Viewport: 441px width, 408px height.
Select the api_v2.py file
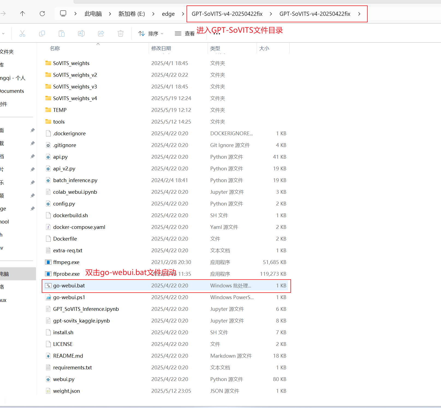coord(64,168)
